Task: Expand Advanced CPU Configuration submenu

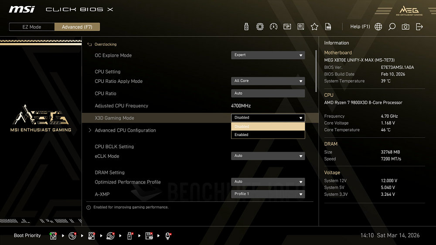Action: [x=125, y=130]
